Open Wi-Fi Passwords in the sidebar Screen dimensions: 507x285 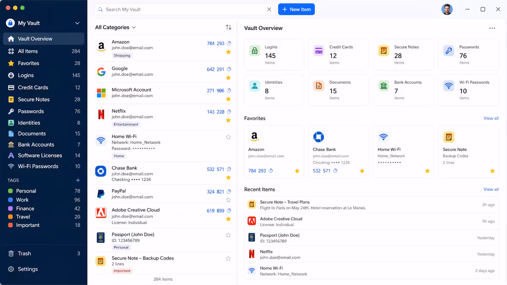pos(44,166)
